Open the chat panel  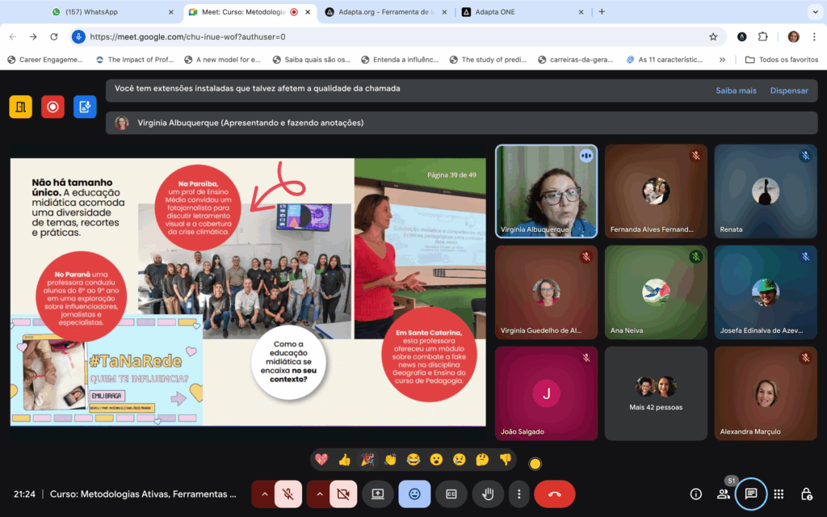pos(751,494)
